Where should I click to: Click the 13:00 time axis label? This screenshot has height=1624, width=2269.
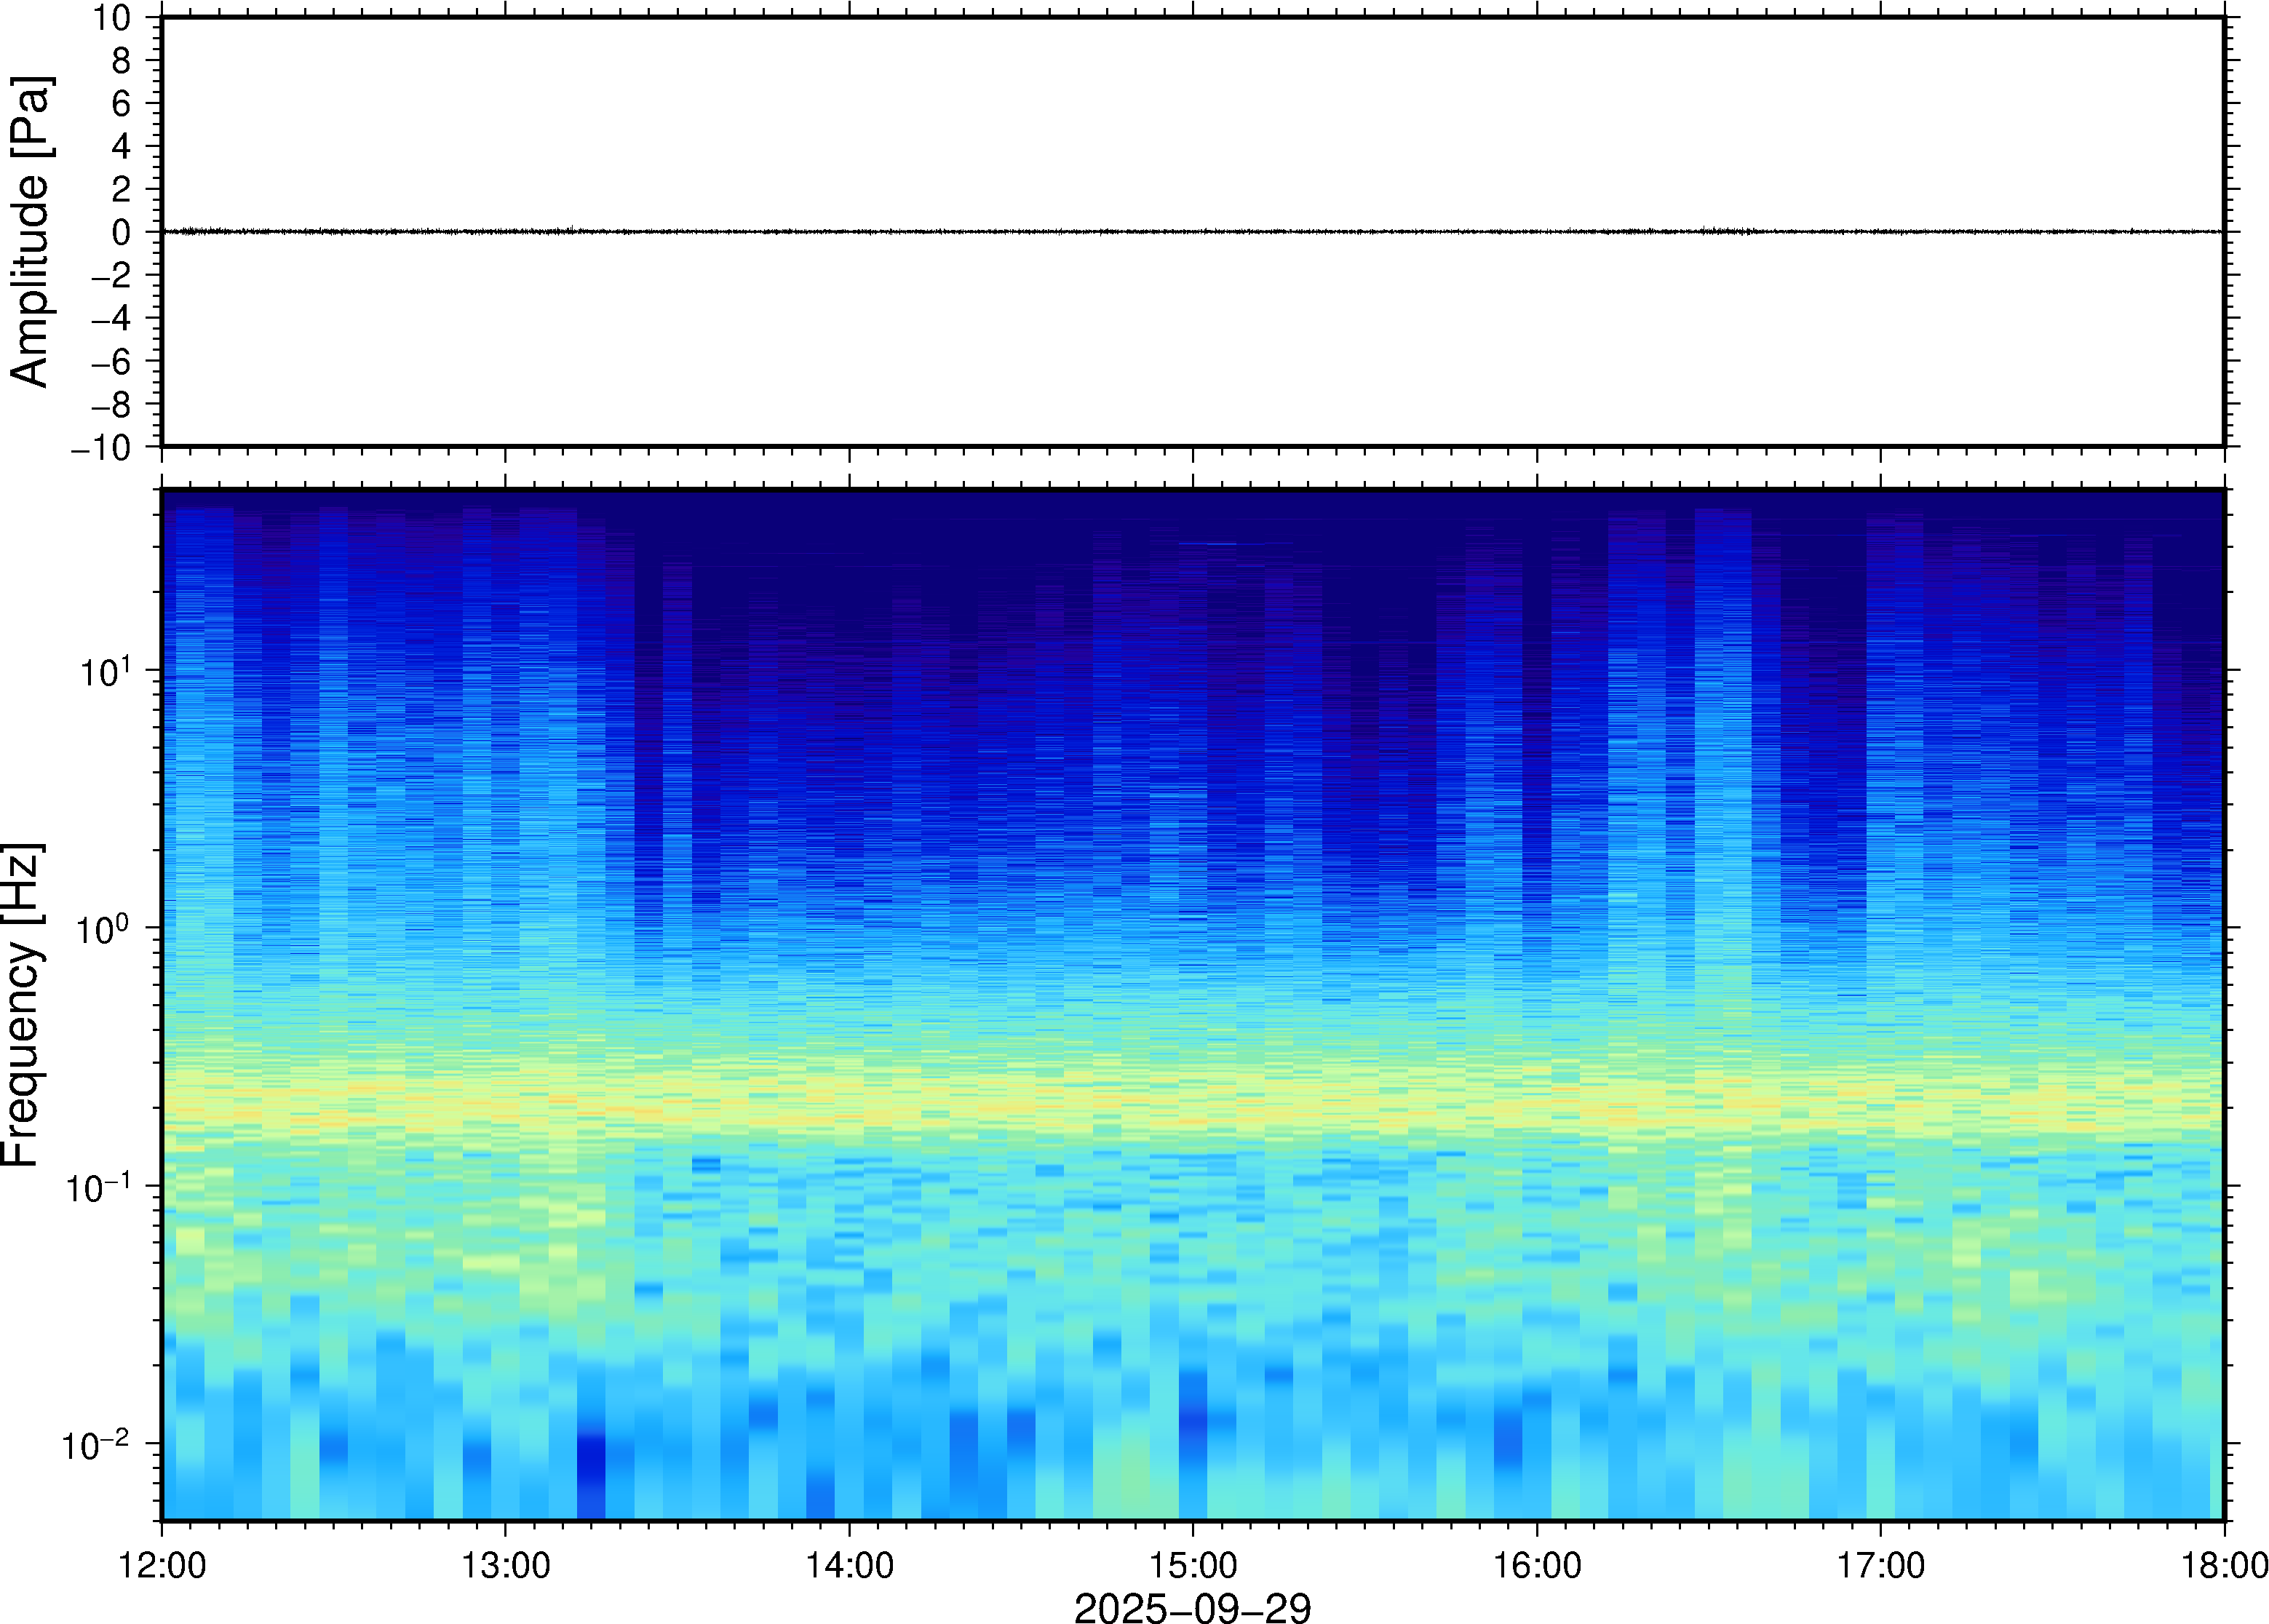pyautogui.click(x=505, y=1565)
